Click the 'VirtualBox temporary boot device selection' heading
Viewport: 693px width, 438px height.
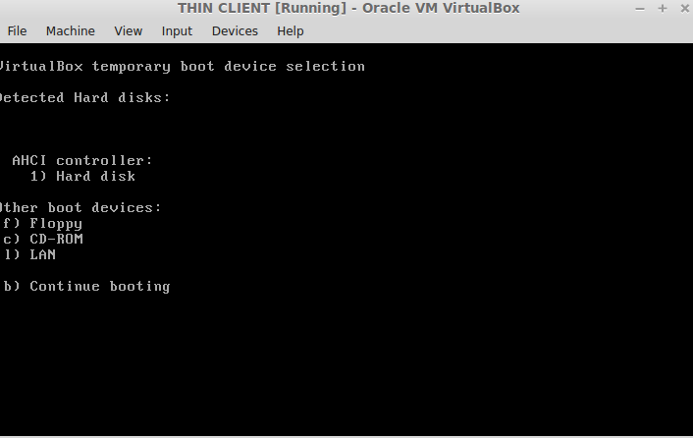click(x=183, y=67)
